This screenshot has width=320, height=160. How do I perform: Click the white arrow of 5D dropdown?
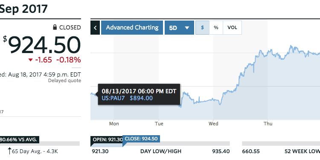point(187,28)
